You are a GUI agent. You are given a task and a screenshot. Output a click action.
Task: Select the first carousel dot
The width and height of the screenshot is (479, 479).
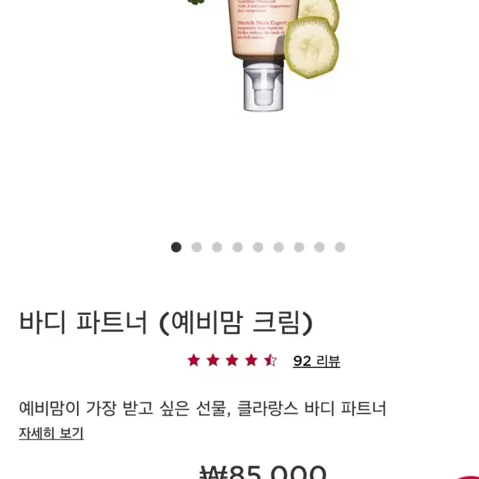pyautogui.click(x=176, y=247)
